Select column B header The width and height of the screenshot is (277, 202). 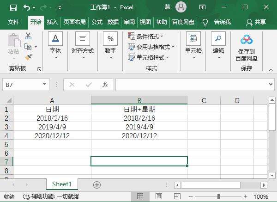[x=139, y=100]
